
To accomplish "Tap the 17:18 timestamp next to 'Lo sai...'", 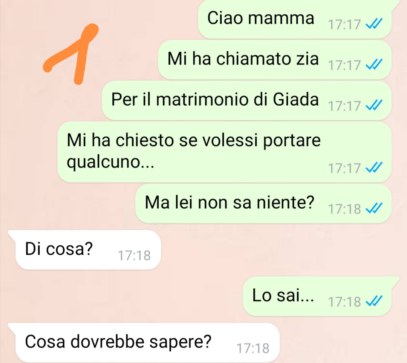I will coord(344,301).
